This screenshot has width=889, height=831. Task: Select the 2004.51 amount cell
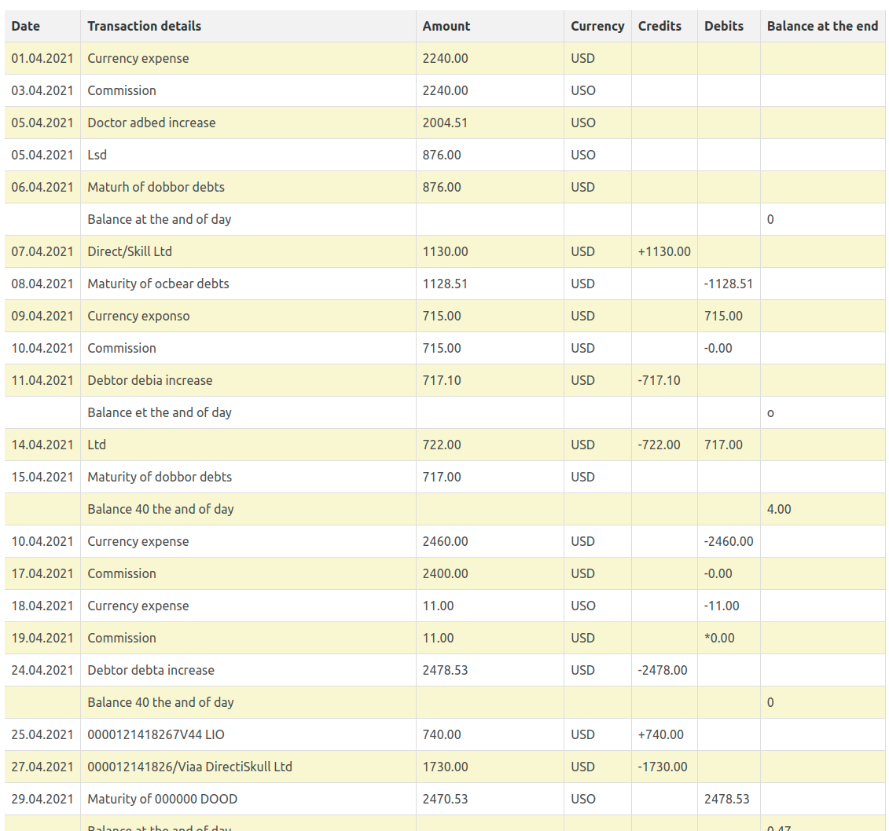[x=445, y=123]
